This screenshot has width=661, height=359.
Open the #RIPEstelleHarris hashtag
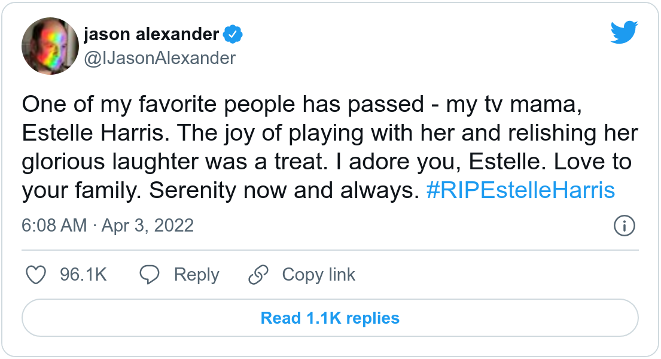tap(520, 191)
